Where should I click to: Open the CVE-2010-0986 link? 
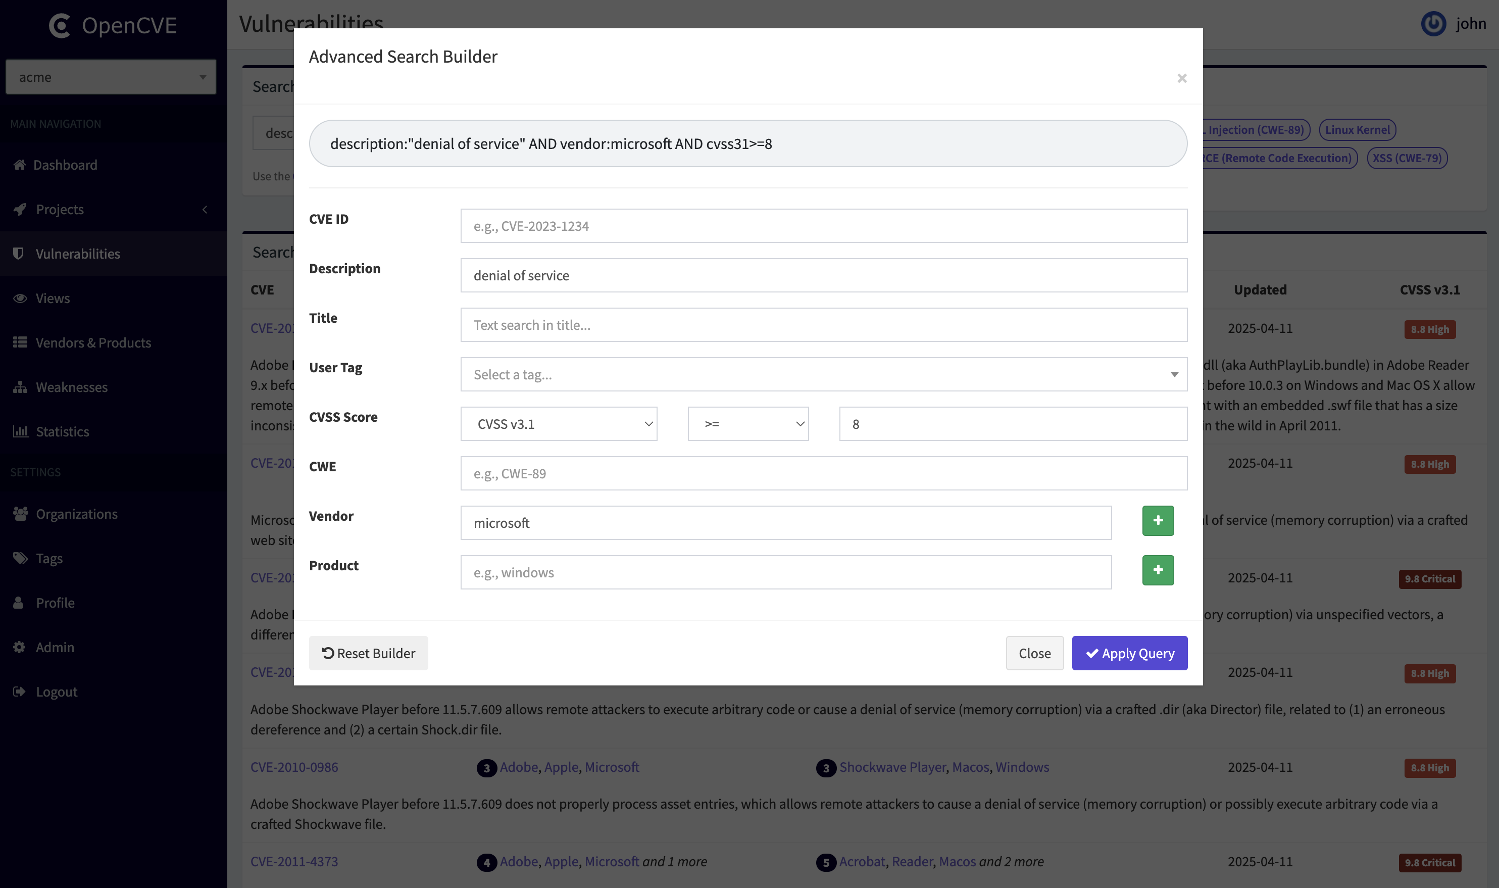point(294,767)
